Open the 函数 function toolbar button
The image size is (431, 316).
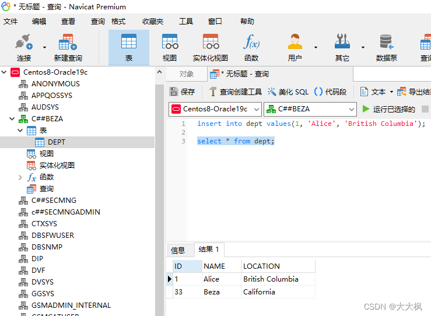click(x=251, y=47)
